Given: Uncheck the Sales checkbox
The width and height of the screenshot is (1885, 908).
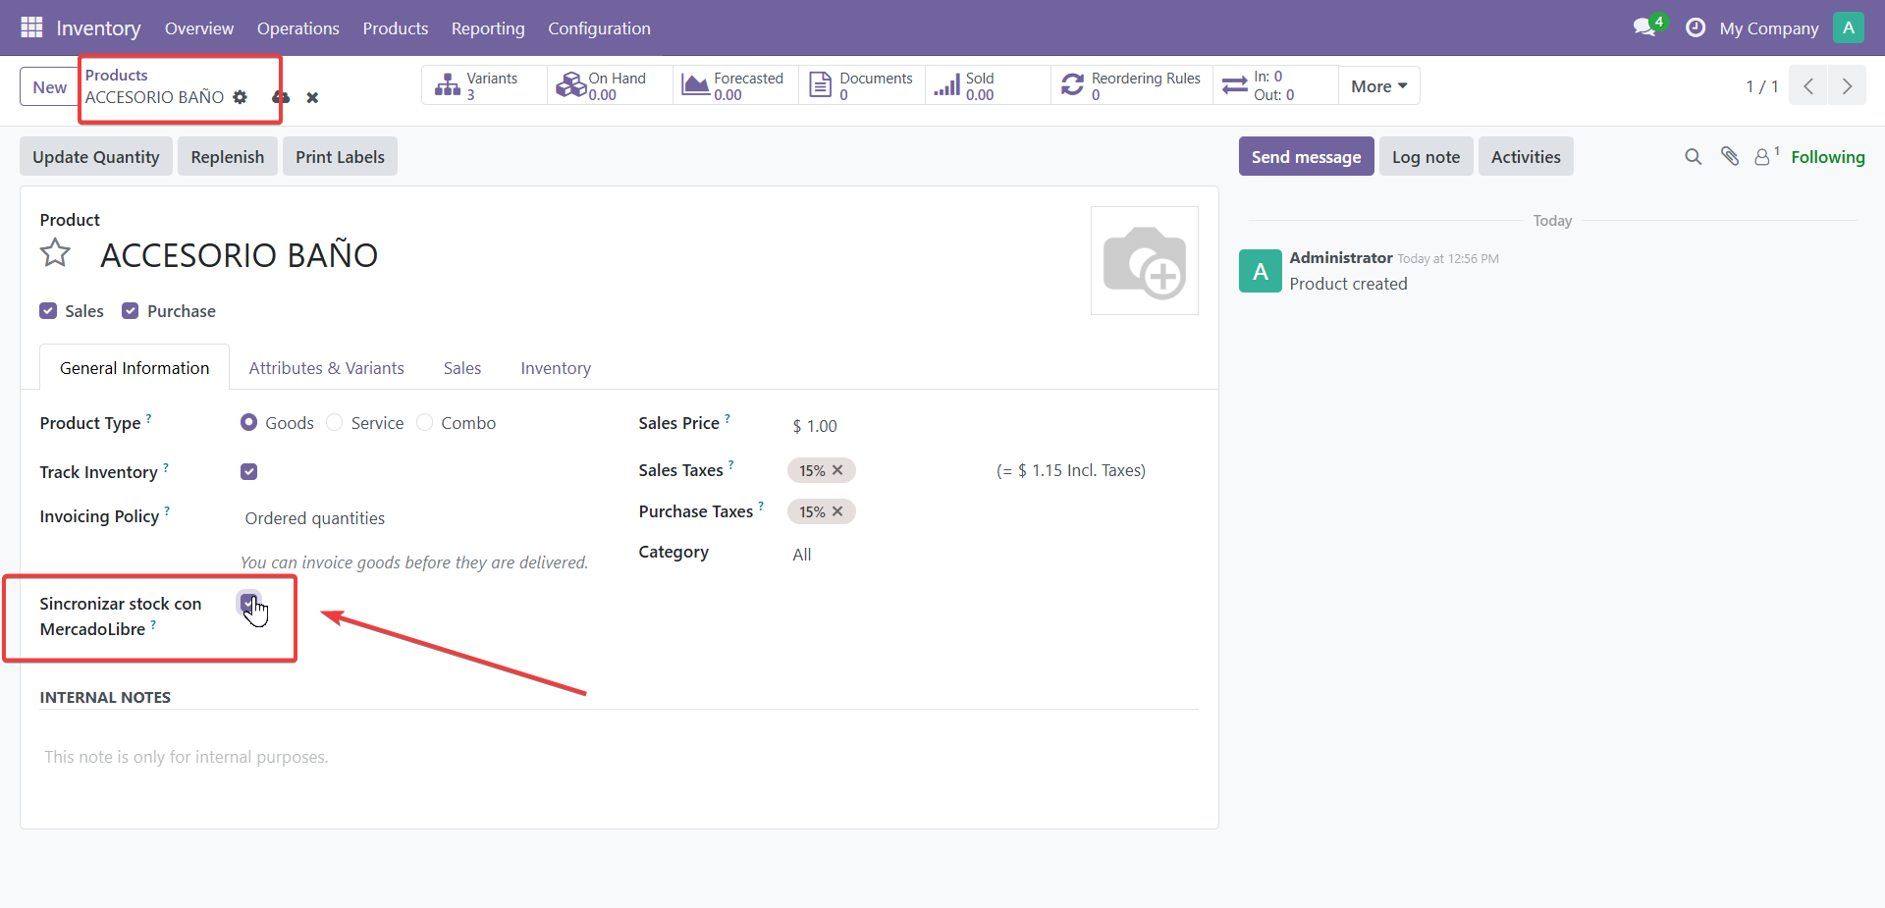Looking at the screenshot, I should 48,311.
